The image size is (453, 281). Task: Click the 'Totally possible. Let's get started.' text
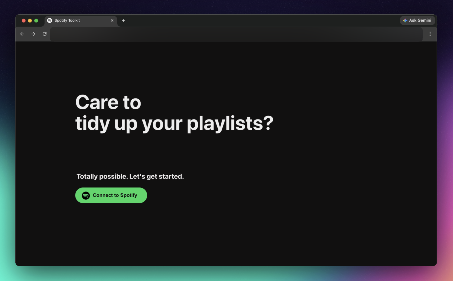coord(130,176)
